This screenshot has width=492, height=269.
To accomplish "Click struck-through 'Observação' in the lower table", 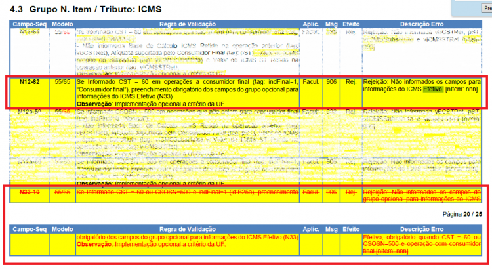I will 94,244.
